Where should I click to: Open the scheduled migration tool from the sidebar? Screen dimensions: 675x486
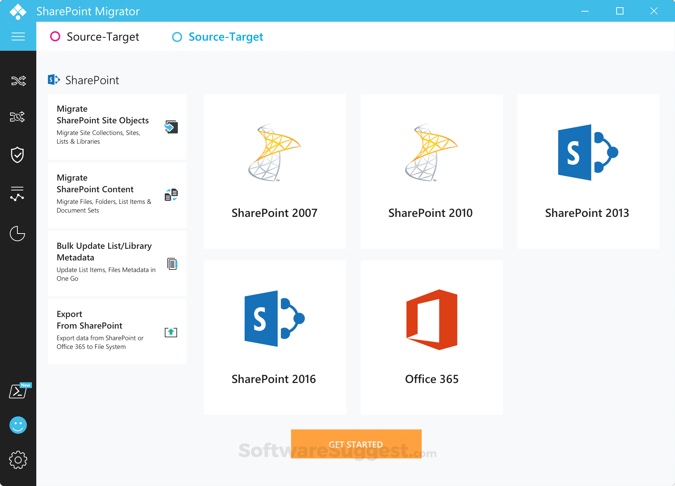click(x=18, y=117)
